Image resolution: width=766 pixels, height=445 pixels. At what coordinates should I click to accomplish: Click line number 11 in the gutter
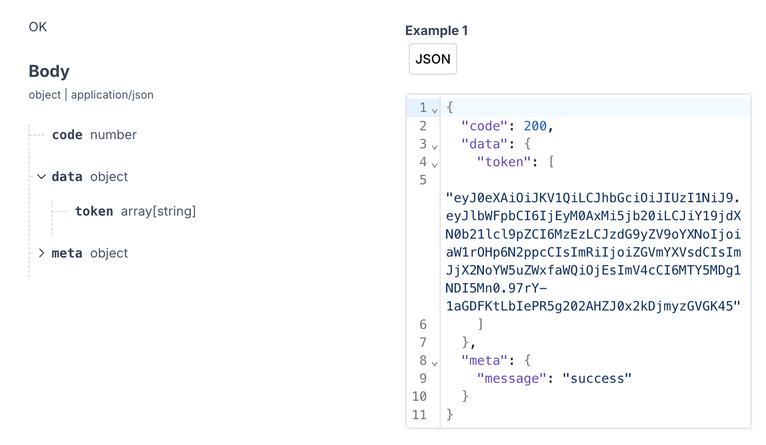click(x=419, y=415)
